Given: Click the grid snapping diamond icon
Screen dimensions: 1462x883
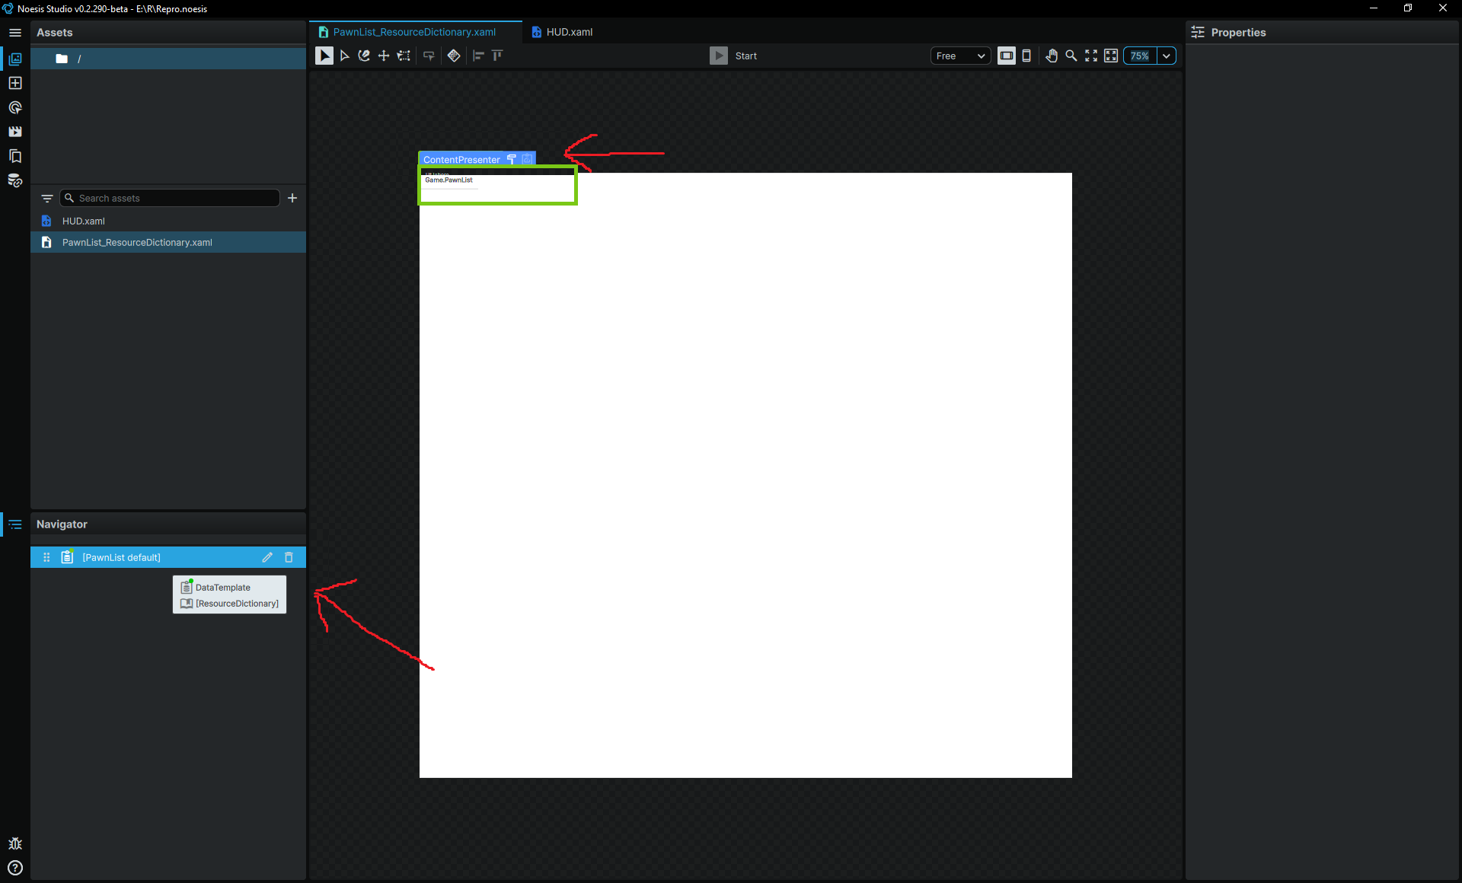Looking at the screenshot, I should pos(454,56).
